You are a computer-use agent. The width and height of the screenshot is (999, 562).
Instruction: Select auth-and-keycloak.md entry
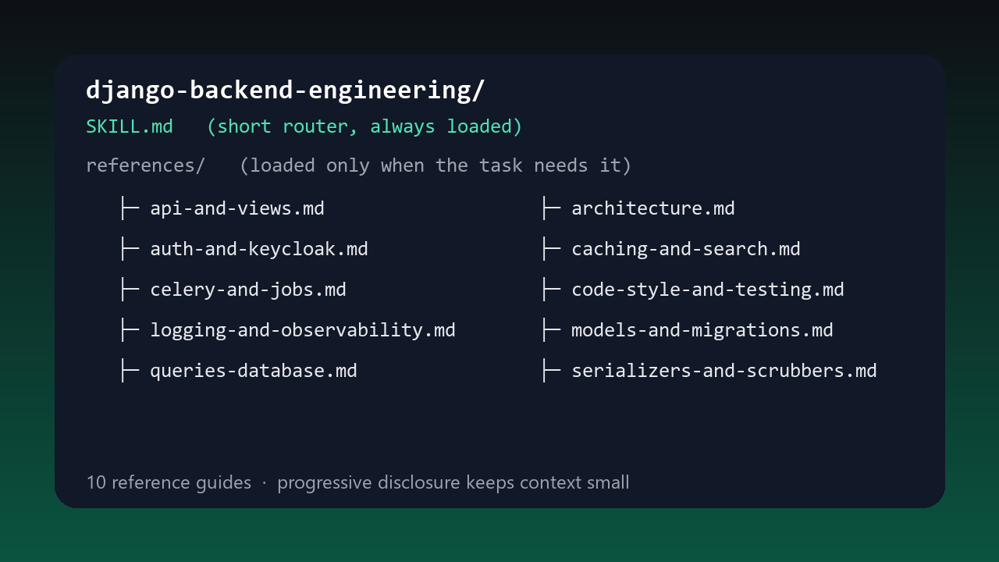click(259, 249)
